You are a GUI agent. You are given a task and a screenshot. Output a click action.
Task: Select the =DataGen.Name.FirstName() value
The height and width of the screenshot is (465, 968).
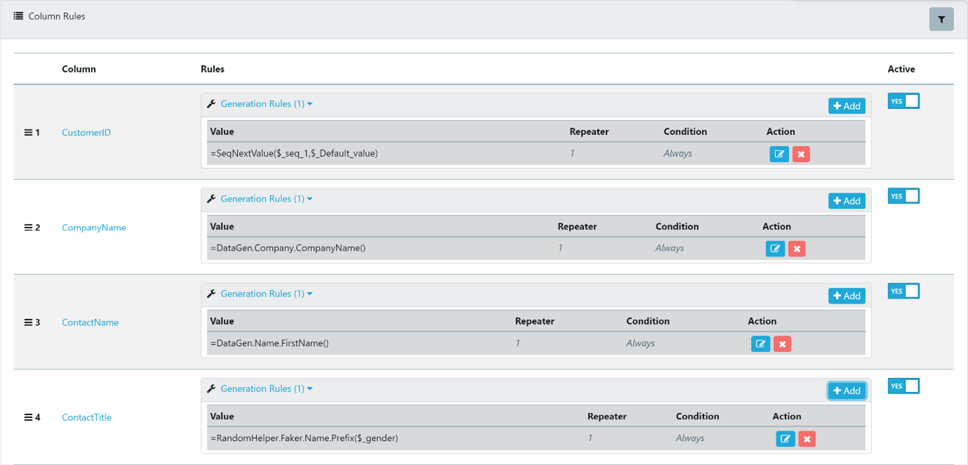[270, 343]
